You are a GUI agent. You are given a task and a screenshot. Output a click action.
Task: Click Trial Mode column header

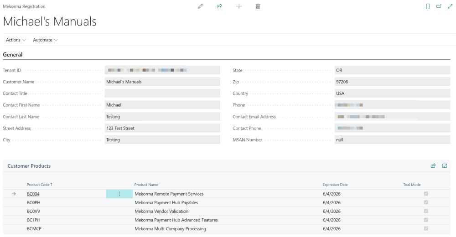(412, 185)
